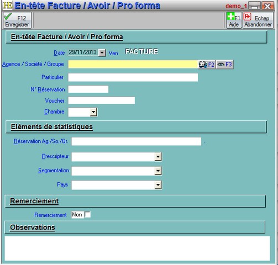This screenshot has width=278, height=265.
Task: Click the Echap Abandonner exit icon
Action: click(x=258, y=20)
